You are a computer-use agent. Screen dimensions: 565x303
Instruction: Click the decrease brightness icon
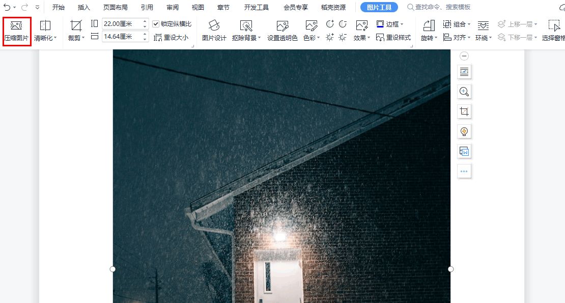click(x=343, y=37)
